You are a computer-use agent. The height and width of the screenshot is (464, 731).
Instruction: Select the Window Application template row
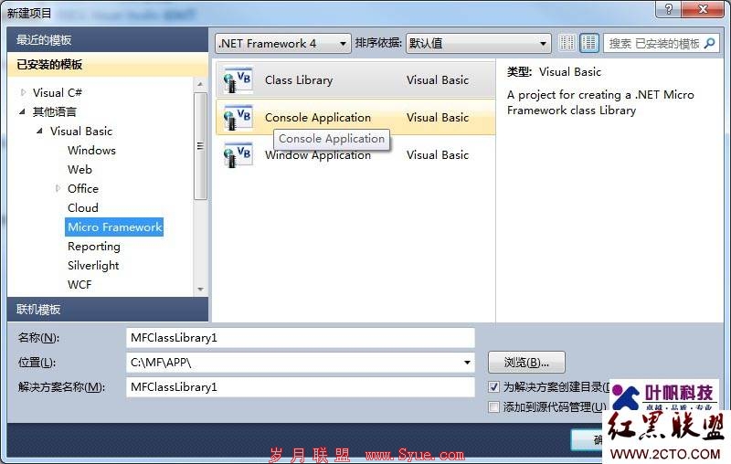tap(355, 154)
